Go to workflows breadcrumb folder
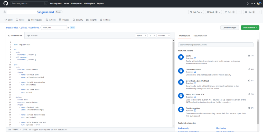 point(34,28)
